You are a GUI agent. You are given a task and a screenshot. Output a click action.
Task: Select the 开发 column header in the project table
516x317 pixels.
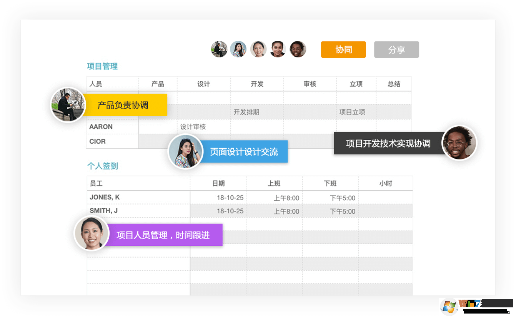coord(257,84)
